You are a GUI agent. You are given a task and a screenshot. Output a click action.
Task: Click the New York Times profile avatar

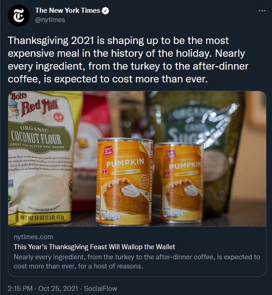click(19, 16)
